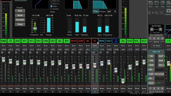Screen dimensions: 171x96
Task: Click the number 2 assign circle on ACORD channel
Action: coord(79,53)
